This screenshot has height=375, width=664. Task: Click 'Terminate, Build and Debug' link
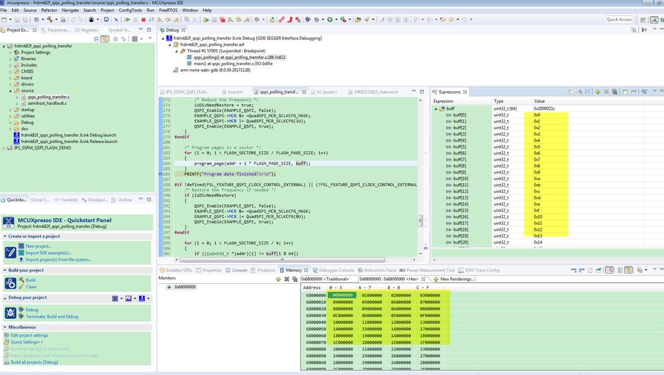[x=51, y=316]
